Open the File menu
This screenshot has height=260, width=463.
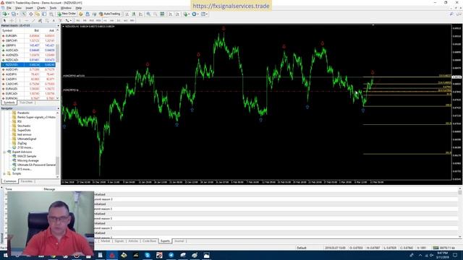click(x=9, y=8)
